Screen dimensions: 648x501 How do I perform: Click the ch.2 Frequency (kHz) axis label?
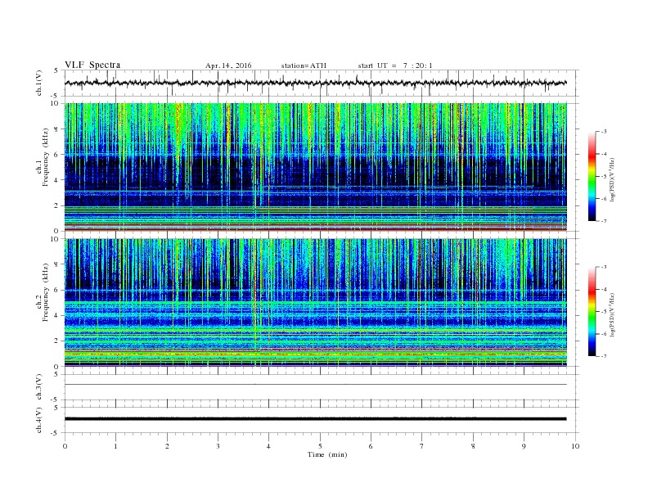[43, 291]
